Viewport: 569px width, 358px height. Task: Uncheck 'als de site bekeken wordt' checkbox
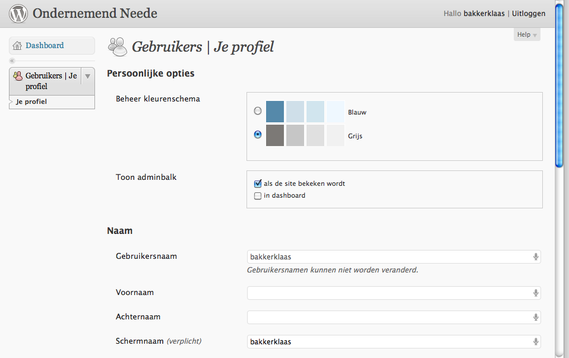pyautogui.click(x=258, y=183)
